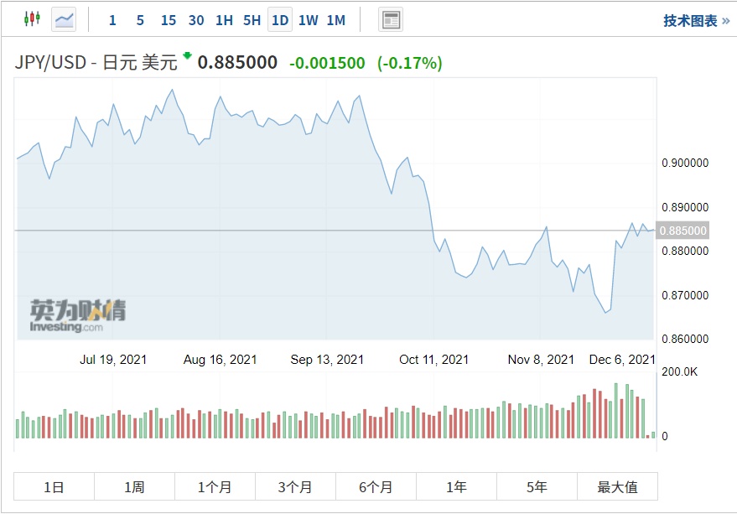The height and width of the screenshot is (514, 737).
Task: Choose the 15 minute interval
Action: [169, 20]
